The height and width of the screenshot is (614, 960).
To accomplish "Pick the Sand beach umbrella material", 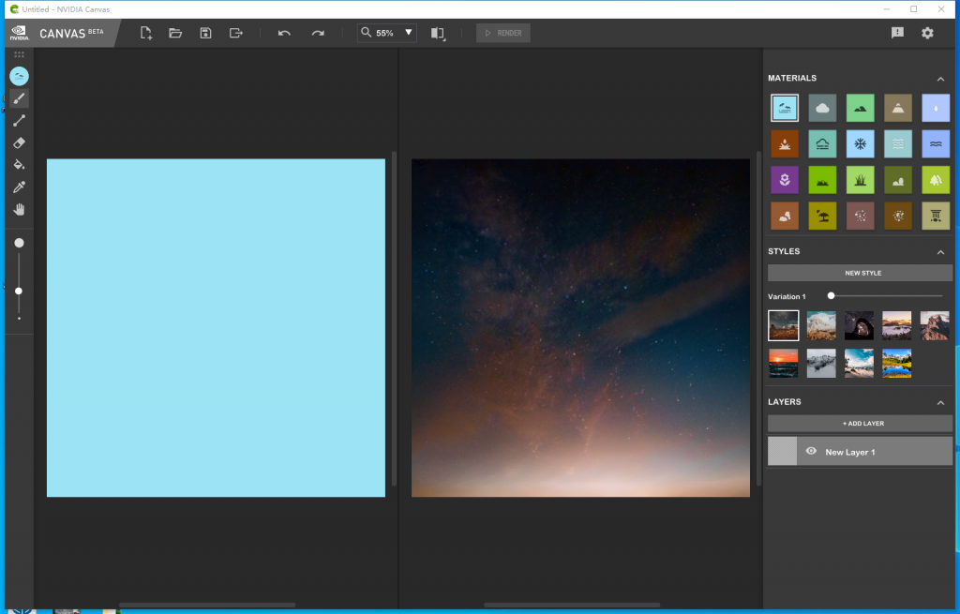I will (822, 217).
